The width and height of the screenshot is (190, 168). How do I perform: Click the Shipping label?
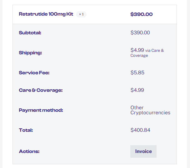30,53
